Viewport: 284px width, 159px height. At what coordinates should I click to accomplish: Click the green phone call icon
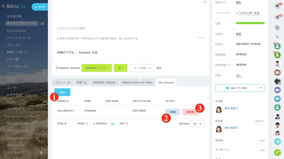(277, 153)
